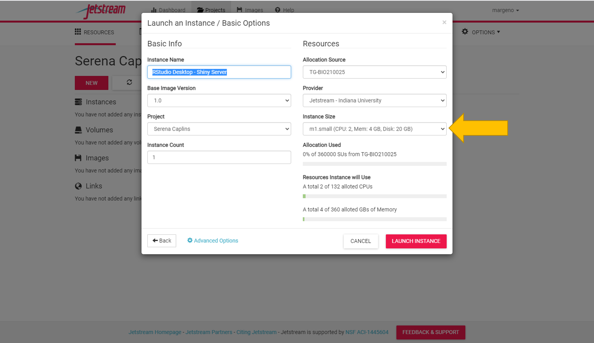The width and height of the screenshot is (594, 343).
Task: Open the Jetstream Homepage link
Action: [x=155, y=332]
